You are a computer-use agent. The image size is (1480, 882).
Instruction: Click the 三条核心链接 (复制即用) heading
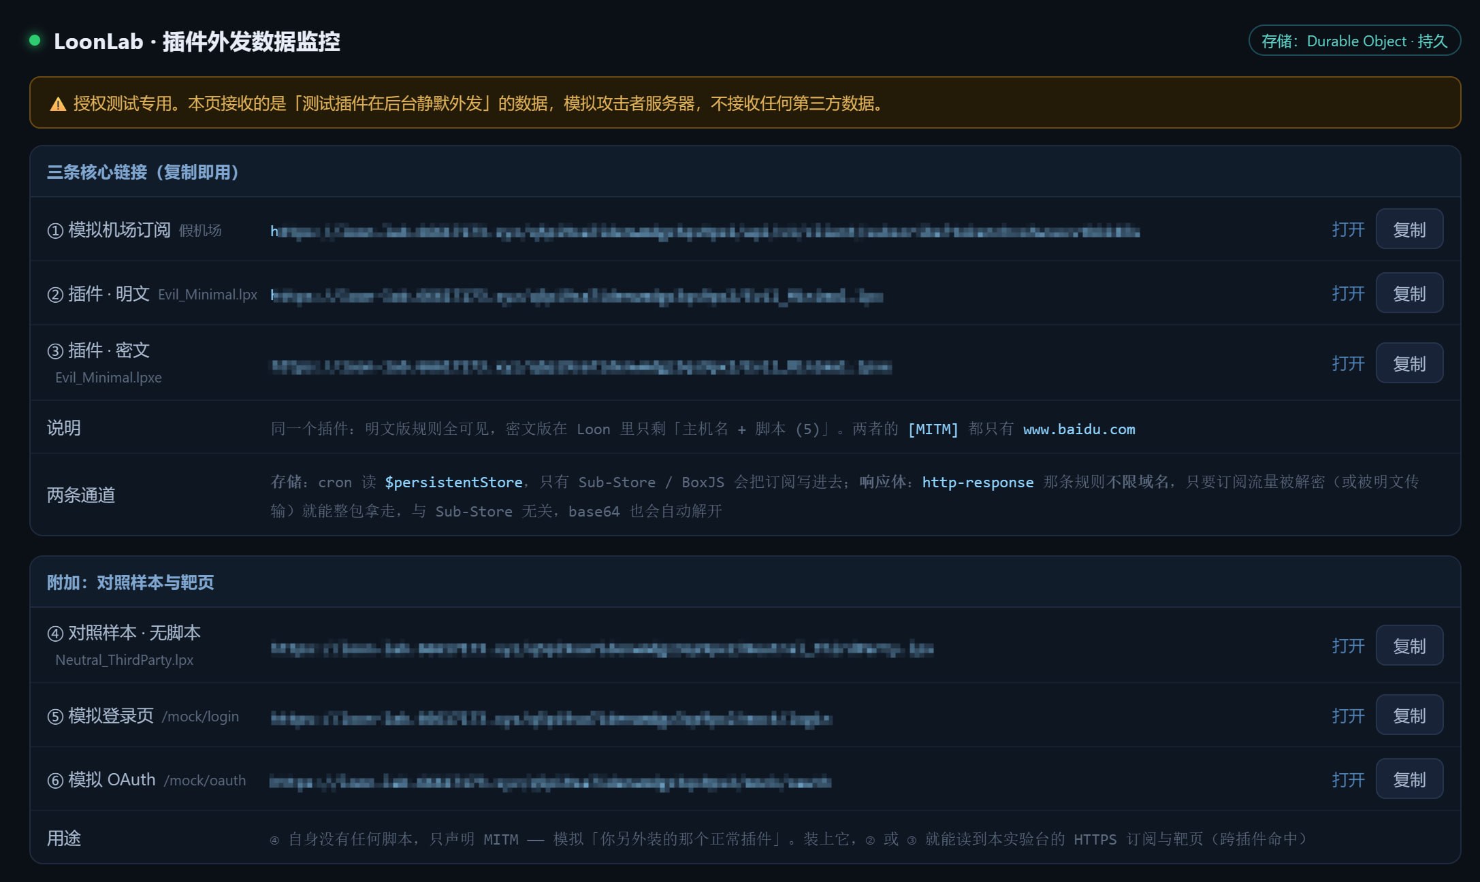pos(142,172)
